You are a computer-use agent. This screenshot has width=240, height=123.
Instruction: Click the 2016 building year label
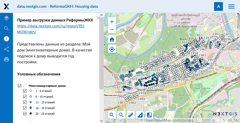coord(157,70)
